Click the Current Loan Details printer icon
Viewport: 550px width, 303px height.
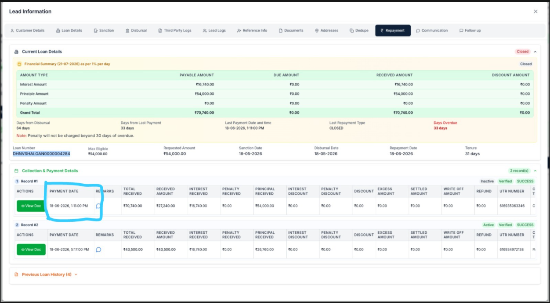(x=17, y=52)
